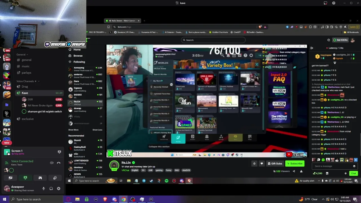Select recommended channel LOWTIERGOD
Screen dimensions: 361x203
85,162
